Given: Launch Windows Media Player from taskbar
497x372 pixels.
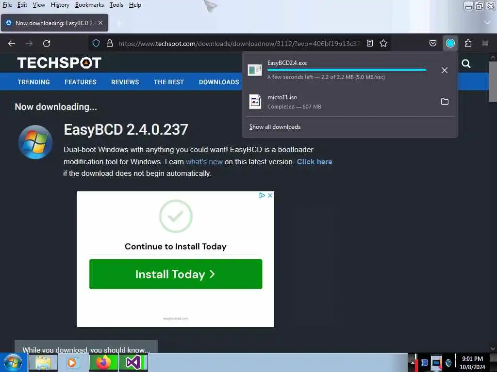Looking at the screenshot, I should [72, 362].
